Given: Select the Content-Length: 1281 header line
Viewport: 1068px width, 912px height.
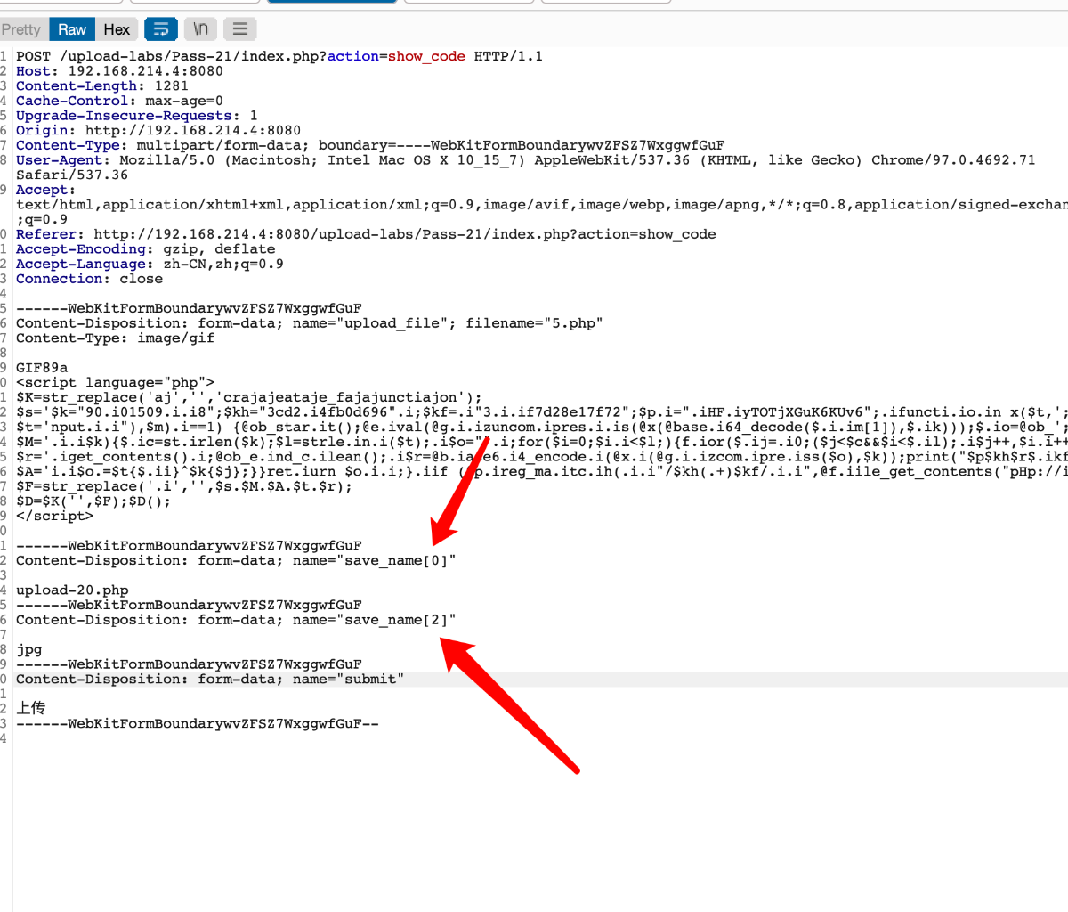Looking at the screenshot, I should click(102, 86).
